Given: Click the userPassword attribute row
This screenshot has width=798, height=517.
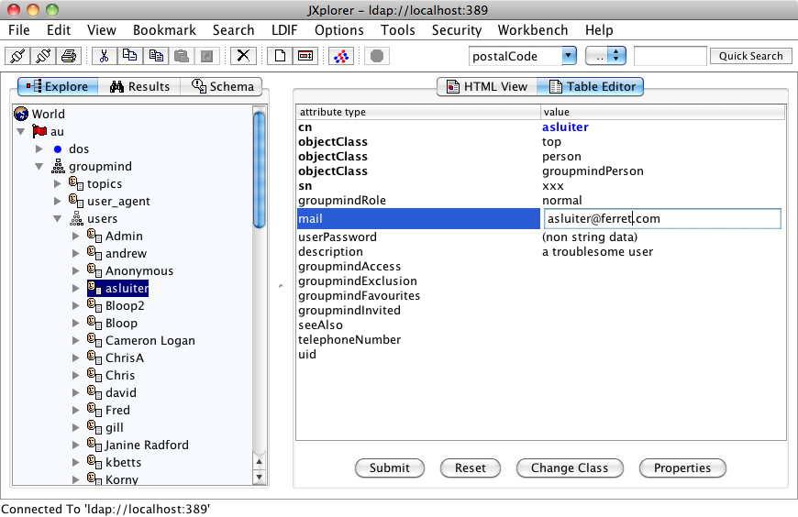Looking at the screenshot, I should click(540, 236).
